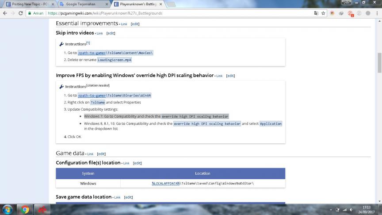Viewport: 382px width, 215px height.
Task: Reload the page with the refresh icon
Action: pyautogui.click(x=21, y=13)
